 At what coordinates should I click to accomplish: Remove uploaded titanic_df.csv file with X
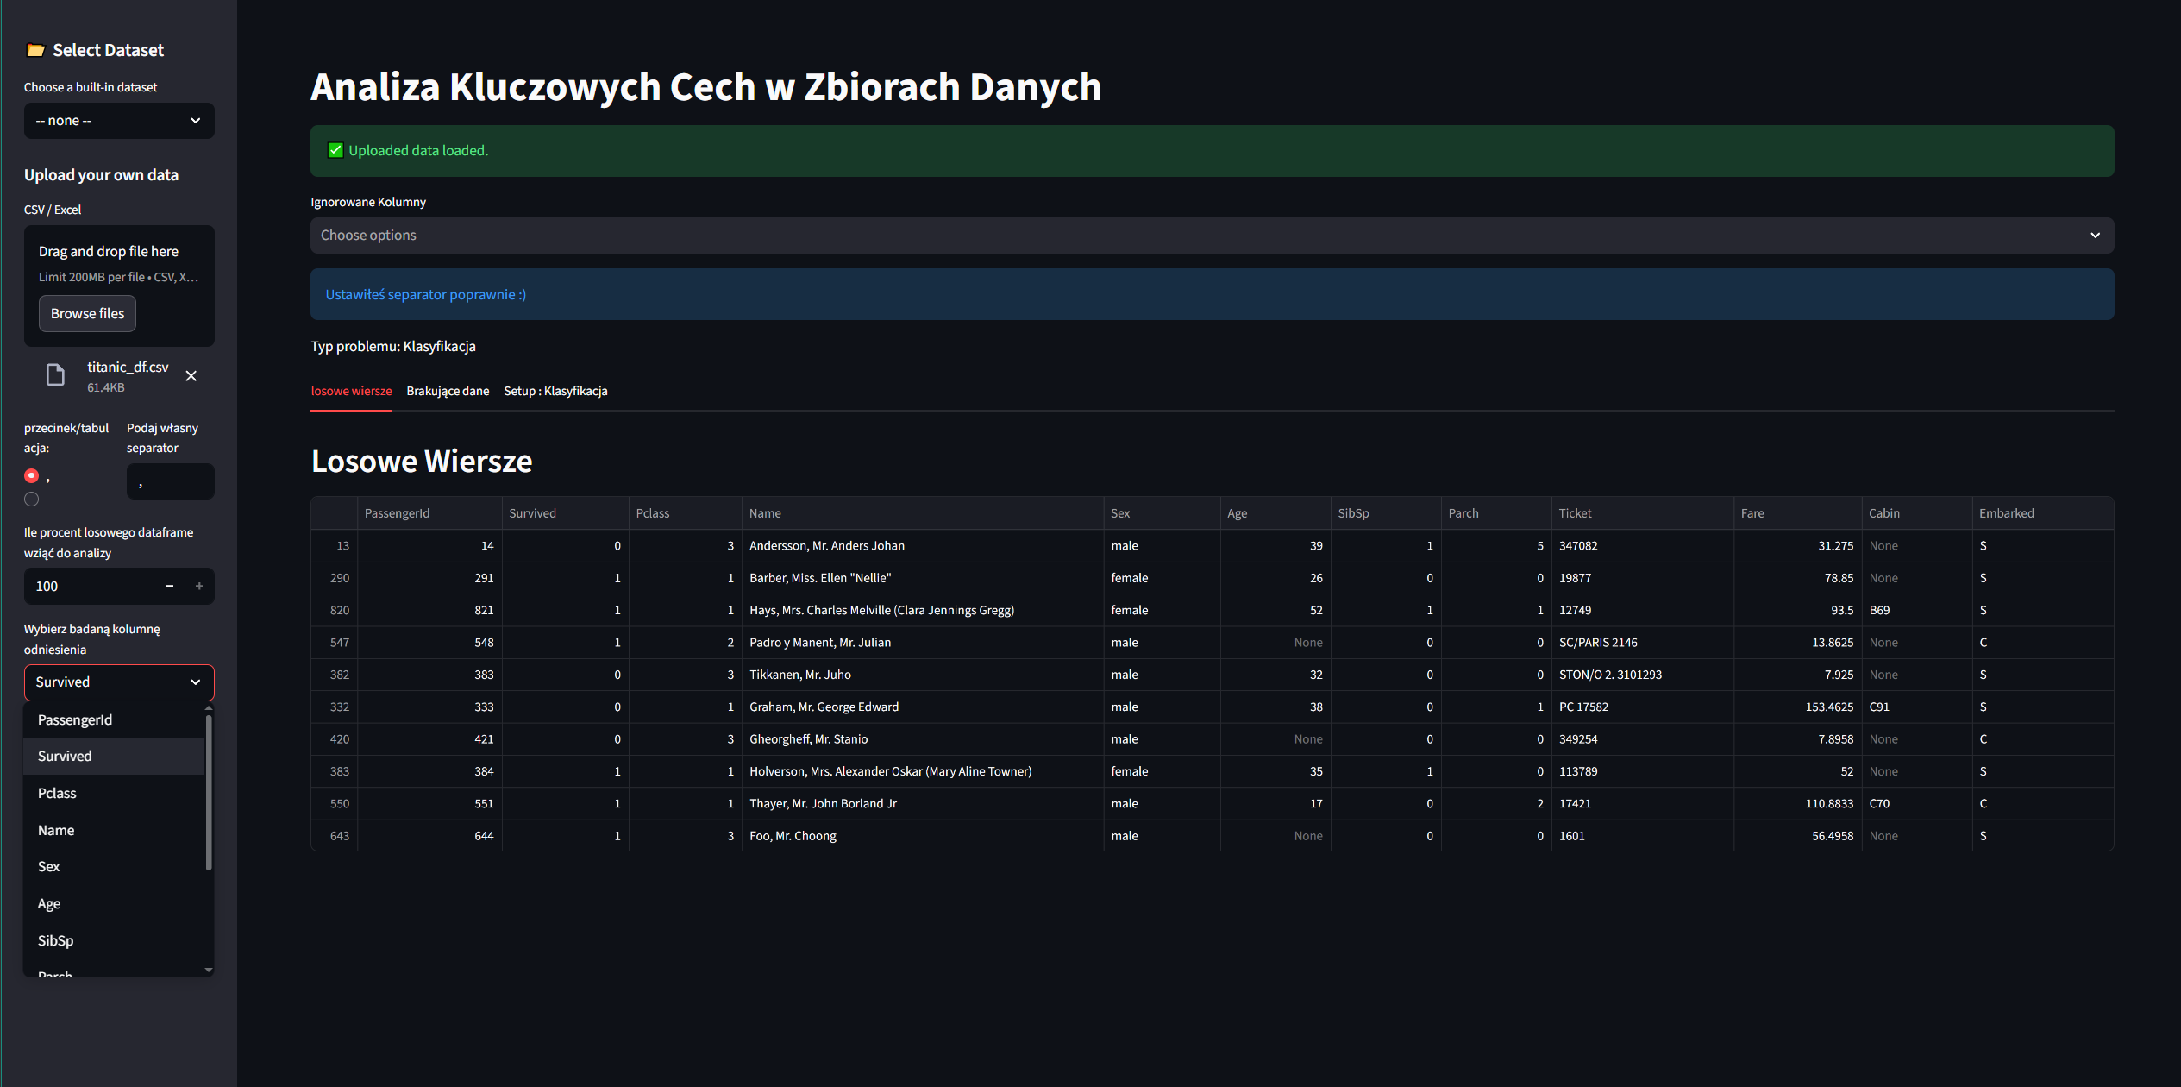click(x=191, y=376)
